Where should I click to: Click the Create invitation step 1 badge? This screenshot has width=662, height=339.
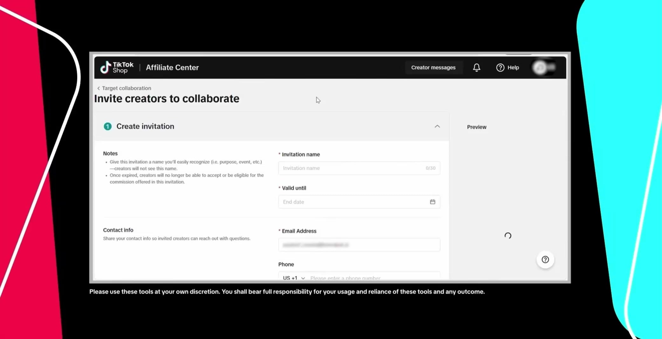pos(108,126)
